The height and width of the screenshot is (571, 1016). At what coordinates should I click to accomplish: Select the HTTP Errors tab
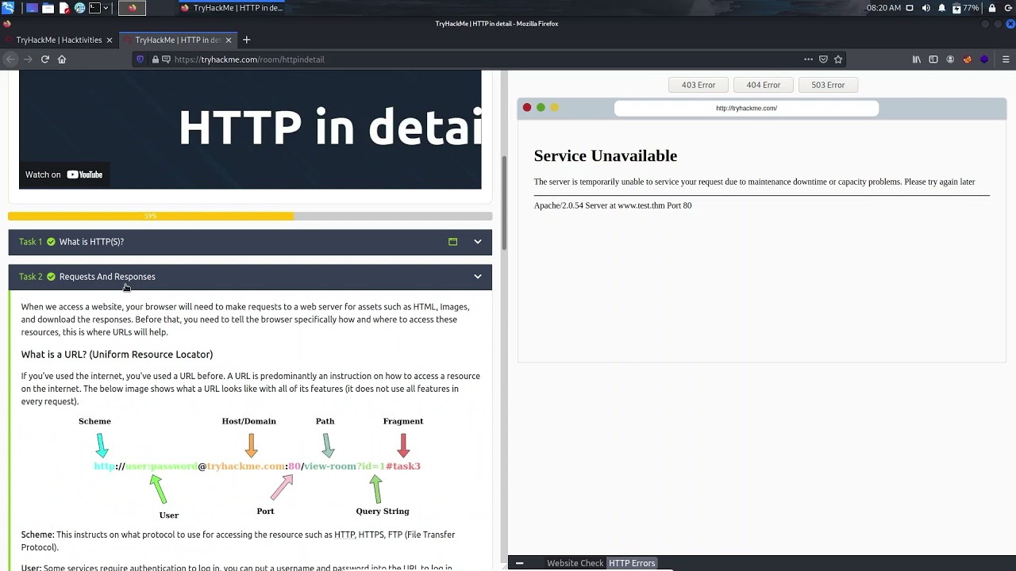point(632,563)
